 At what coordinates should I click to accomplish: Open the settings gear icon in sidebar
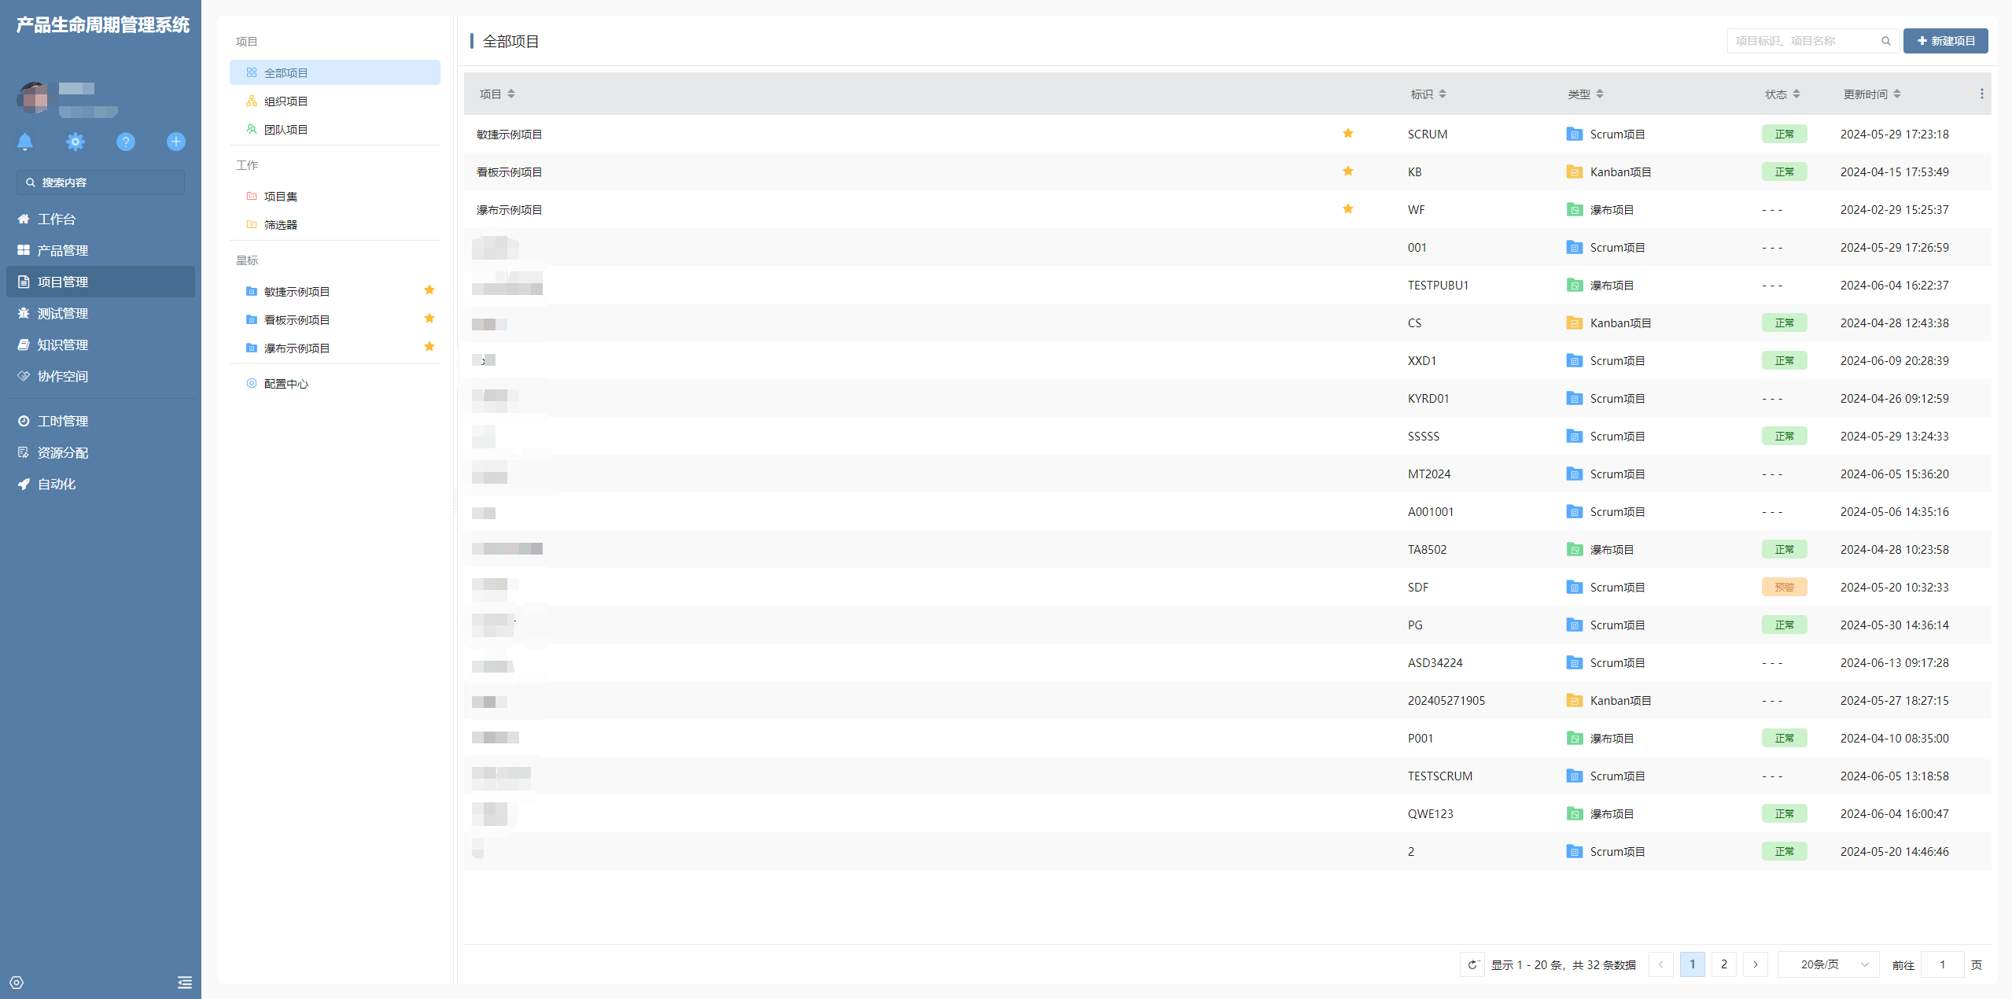pyautogui.click(x=76, y=142)
